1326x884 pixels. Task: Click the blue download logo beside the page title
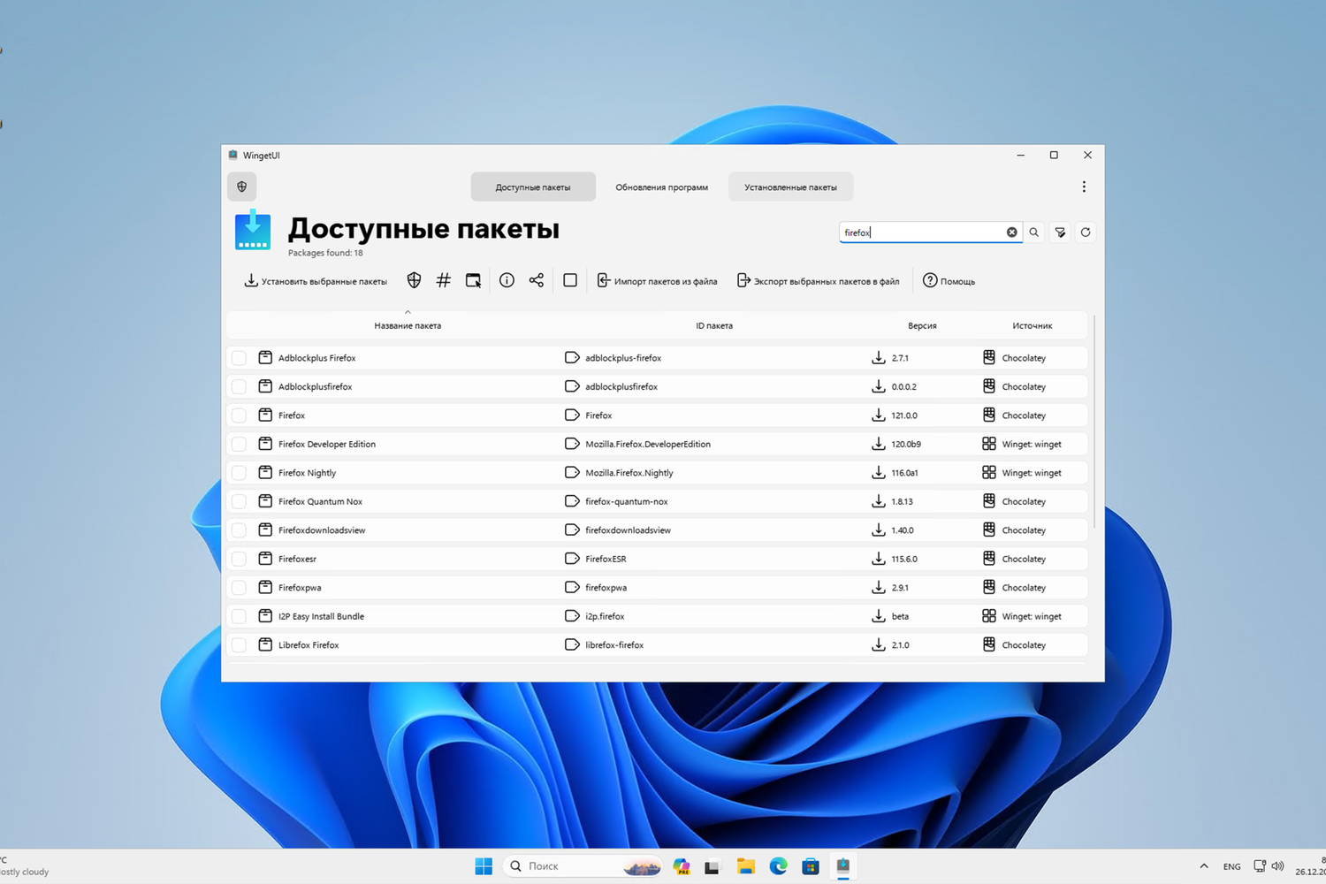pos(253,230)
